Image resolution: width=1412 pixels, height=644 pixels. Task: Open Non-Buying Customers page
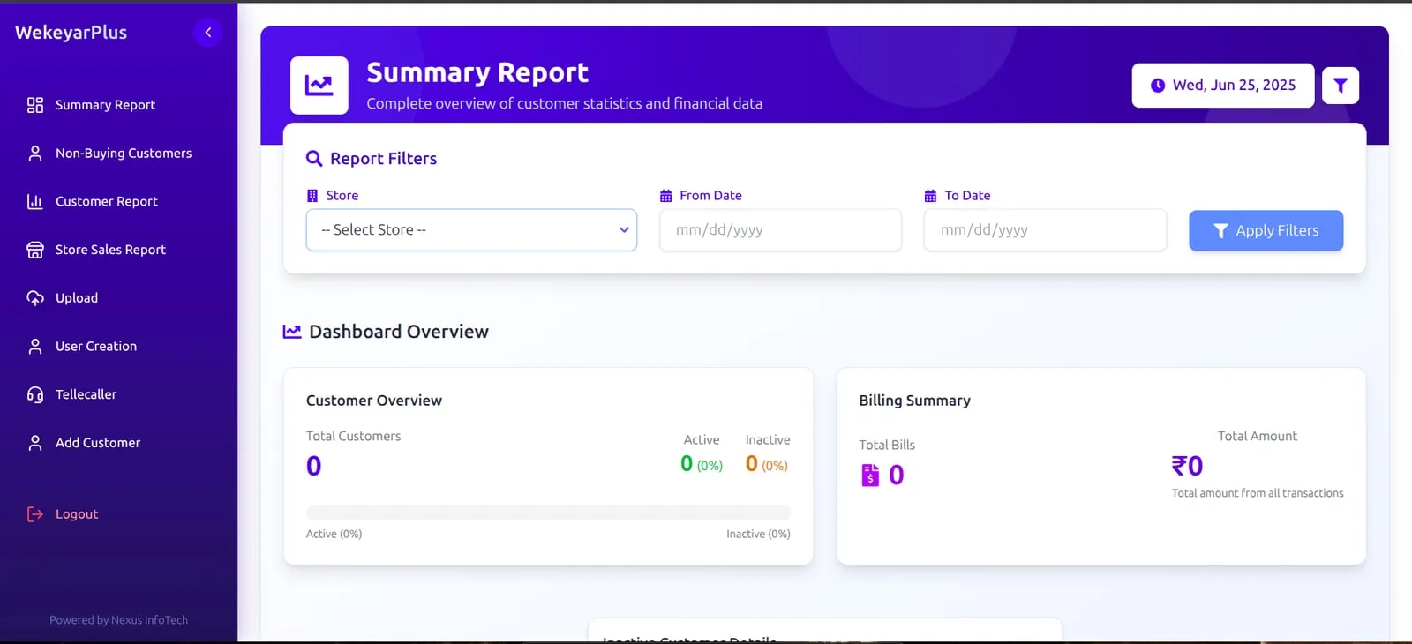point(124,154)
